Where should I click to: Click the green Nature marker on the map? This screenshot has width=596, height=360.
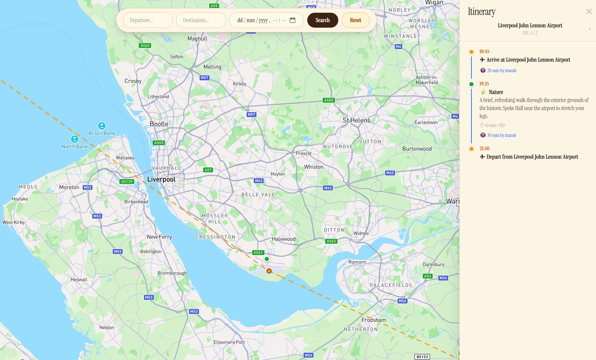tap(267, 259)
